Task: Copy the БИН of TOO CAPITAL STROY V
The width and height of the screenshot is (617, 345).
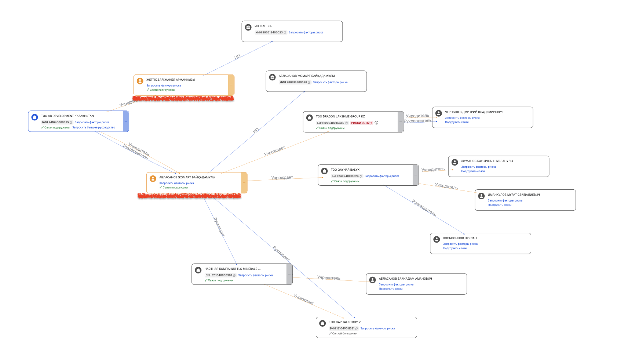Action: (x=357, y=329)
